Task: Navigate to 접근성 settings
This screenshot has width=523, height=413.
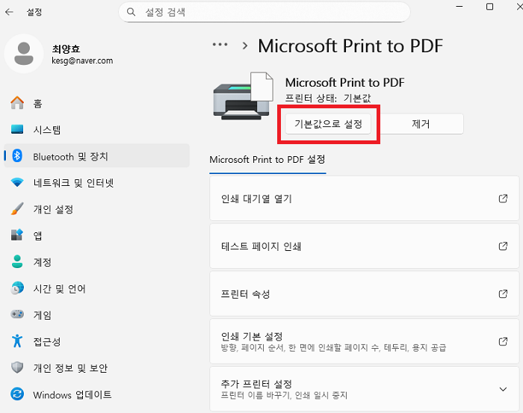Action: pos(96,341)
